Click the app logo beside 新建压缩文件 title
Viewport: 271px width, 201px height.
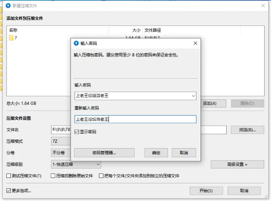(x=8, y=6)
